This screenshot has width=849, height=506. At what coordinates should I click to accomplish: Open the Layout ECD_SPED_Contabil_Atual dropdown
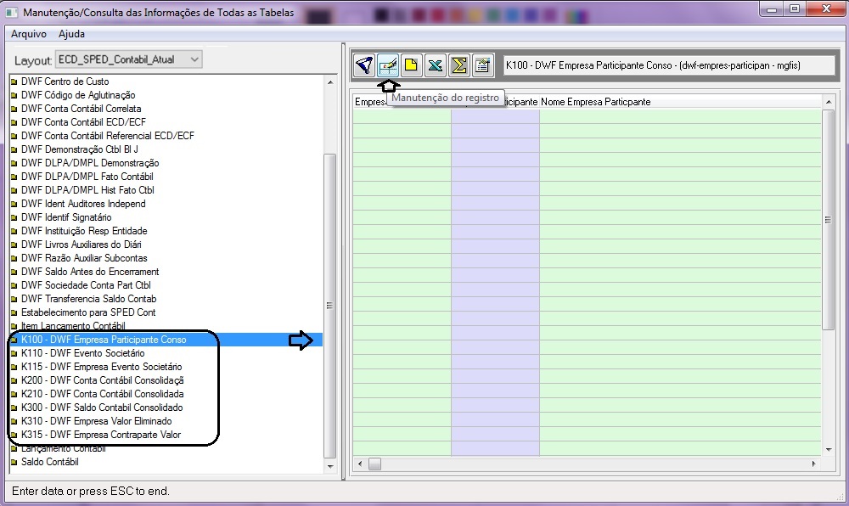click(129, 59)
